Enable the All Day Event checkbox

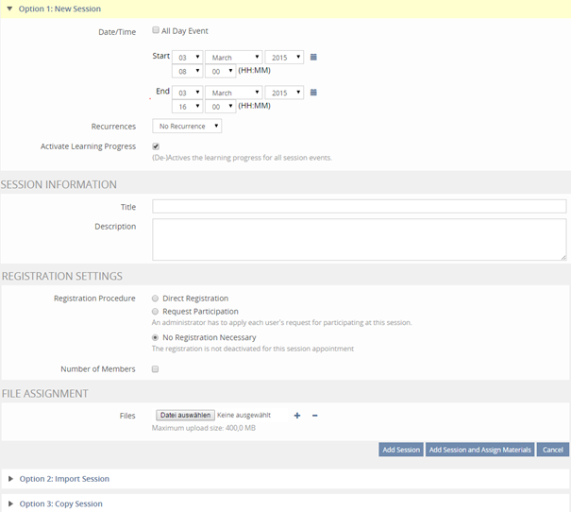click(x=156, y=30)
